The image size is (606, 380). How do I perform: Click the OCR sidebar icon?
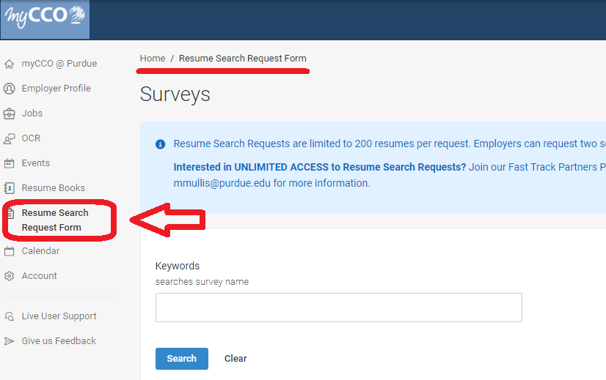click(x=10, y=138)
